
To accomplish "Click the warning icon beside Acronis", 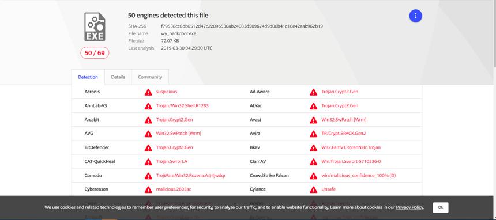I will pos(148,92).
